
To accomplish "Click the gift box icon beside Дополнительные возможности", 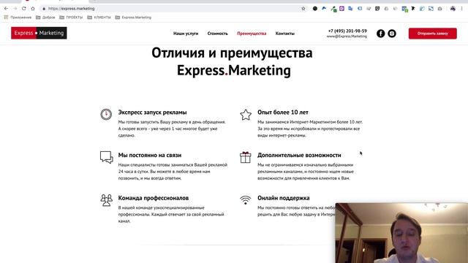I will point(246,157).
